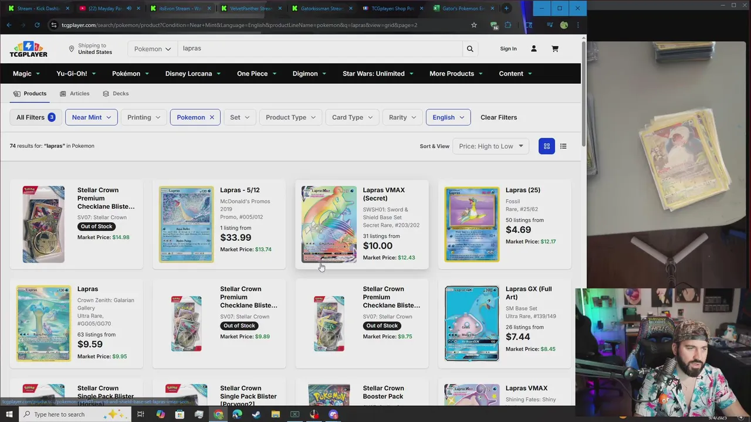
Task: Reload the page
Action: pos(37,25)
